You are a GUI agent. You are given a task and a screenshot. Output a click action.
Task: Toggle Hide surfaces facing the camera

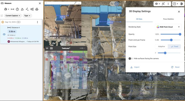pos(131,58)
